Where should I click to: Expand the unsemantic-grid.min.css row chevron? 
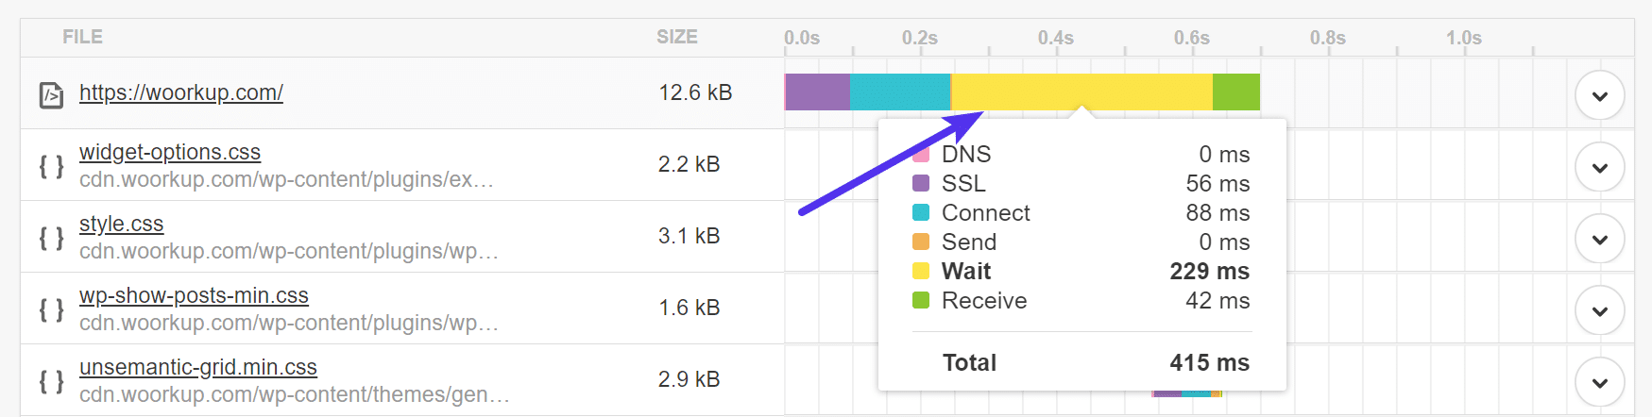tap(1599, 382)
